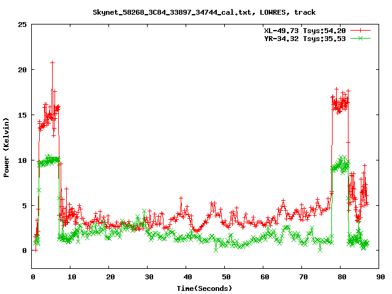Click the y-axis tick label 25
The image size is (392, 294).
coord(22,24)
